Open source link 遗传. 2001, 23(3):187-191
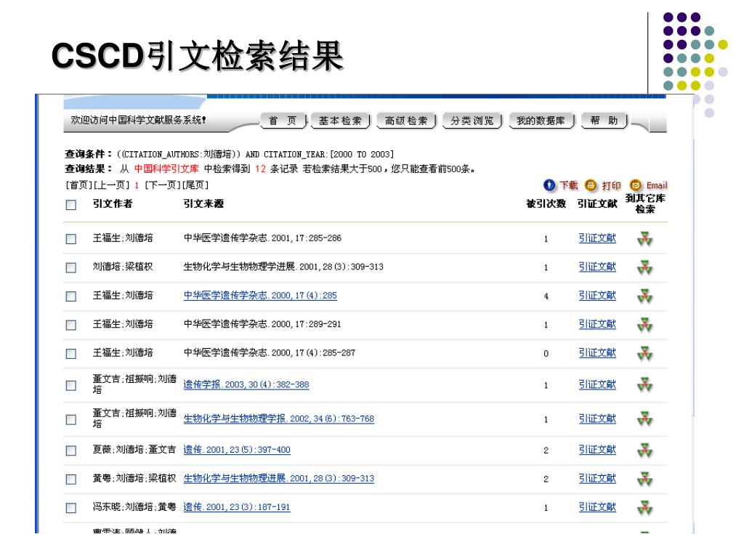Image resolution: width=744 pixels, height=558 pixels. tap(237, 506)
